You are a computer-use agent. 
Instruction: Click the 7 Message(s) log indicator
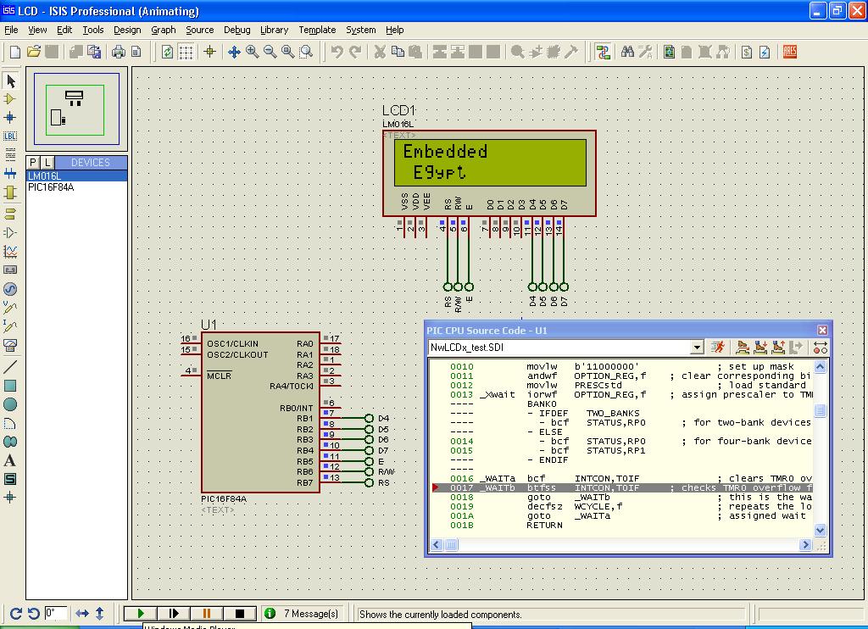pos(303,614)
